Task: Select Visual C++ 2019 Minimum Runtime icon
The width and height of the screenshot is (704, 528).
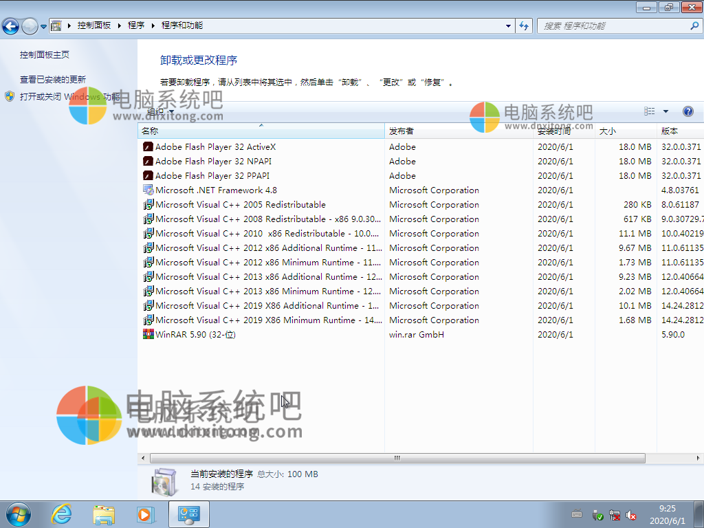Action: point(148,320)
